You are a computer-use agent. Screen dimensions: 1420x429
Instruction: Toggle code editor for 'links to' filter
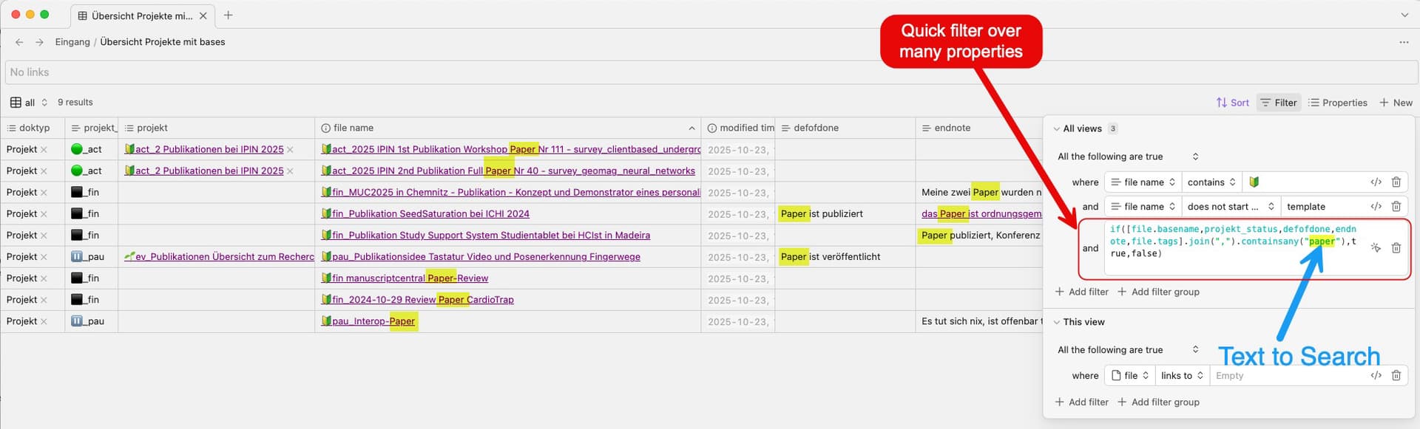pos(1376,376)
